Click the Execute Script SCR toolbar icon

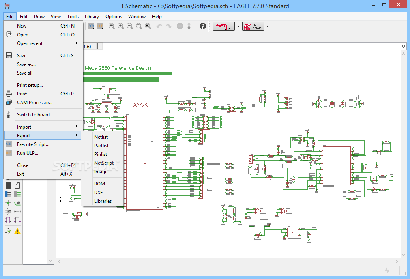tap(91, 26)
